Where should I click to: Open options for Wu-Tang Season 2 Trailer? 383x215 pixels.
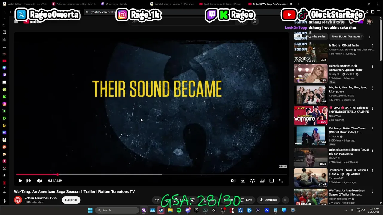[373, 191]
